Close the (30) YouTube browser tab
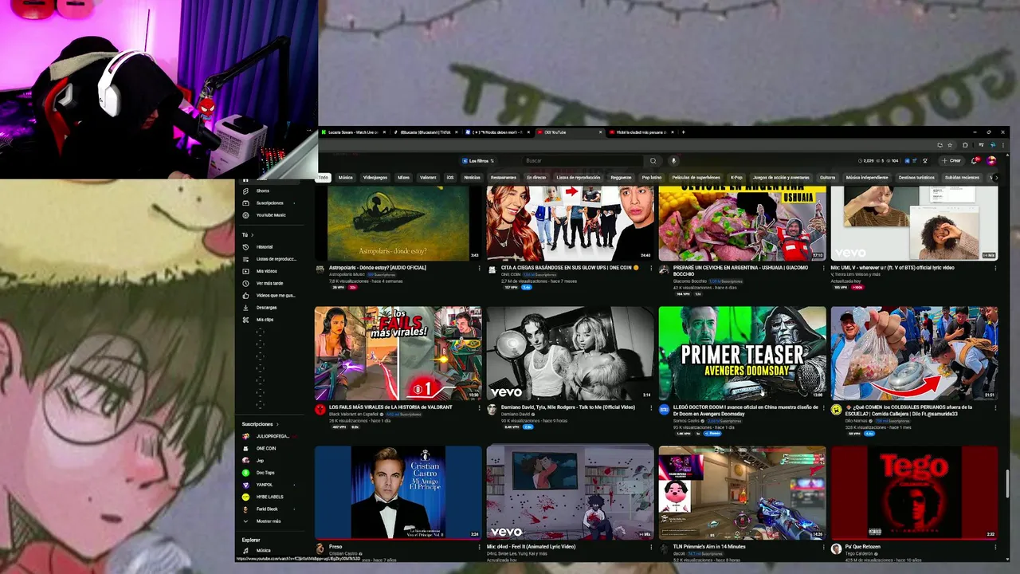Viewport: 1020px width, 574px height. point(602,132)
